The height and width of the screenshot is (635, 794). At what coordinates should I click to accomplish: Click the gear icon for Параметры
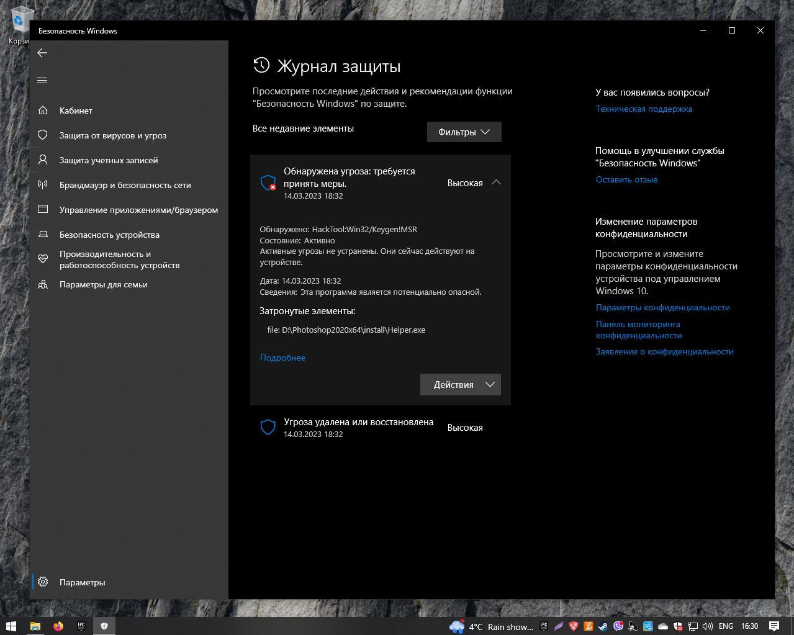(43, 582)
